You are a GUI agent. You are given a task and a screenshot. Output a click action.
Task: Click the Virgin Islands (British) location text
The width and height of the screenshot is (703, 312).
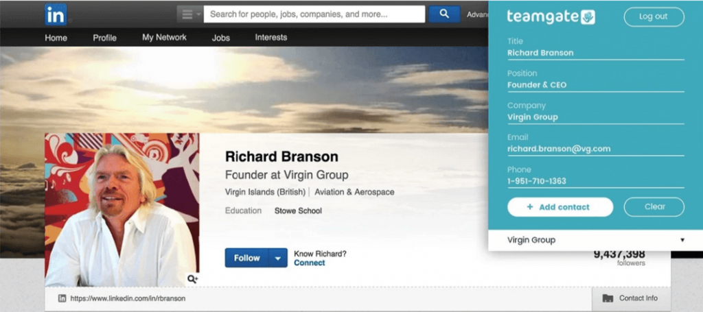pyautogui.click(x=265, y=192)
